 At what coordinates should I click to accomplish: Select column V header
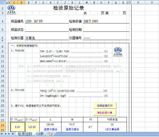click(x=152, y=3)
